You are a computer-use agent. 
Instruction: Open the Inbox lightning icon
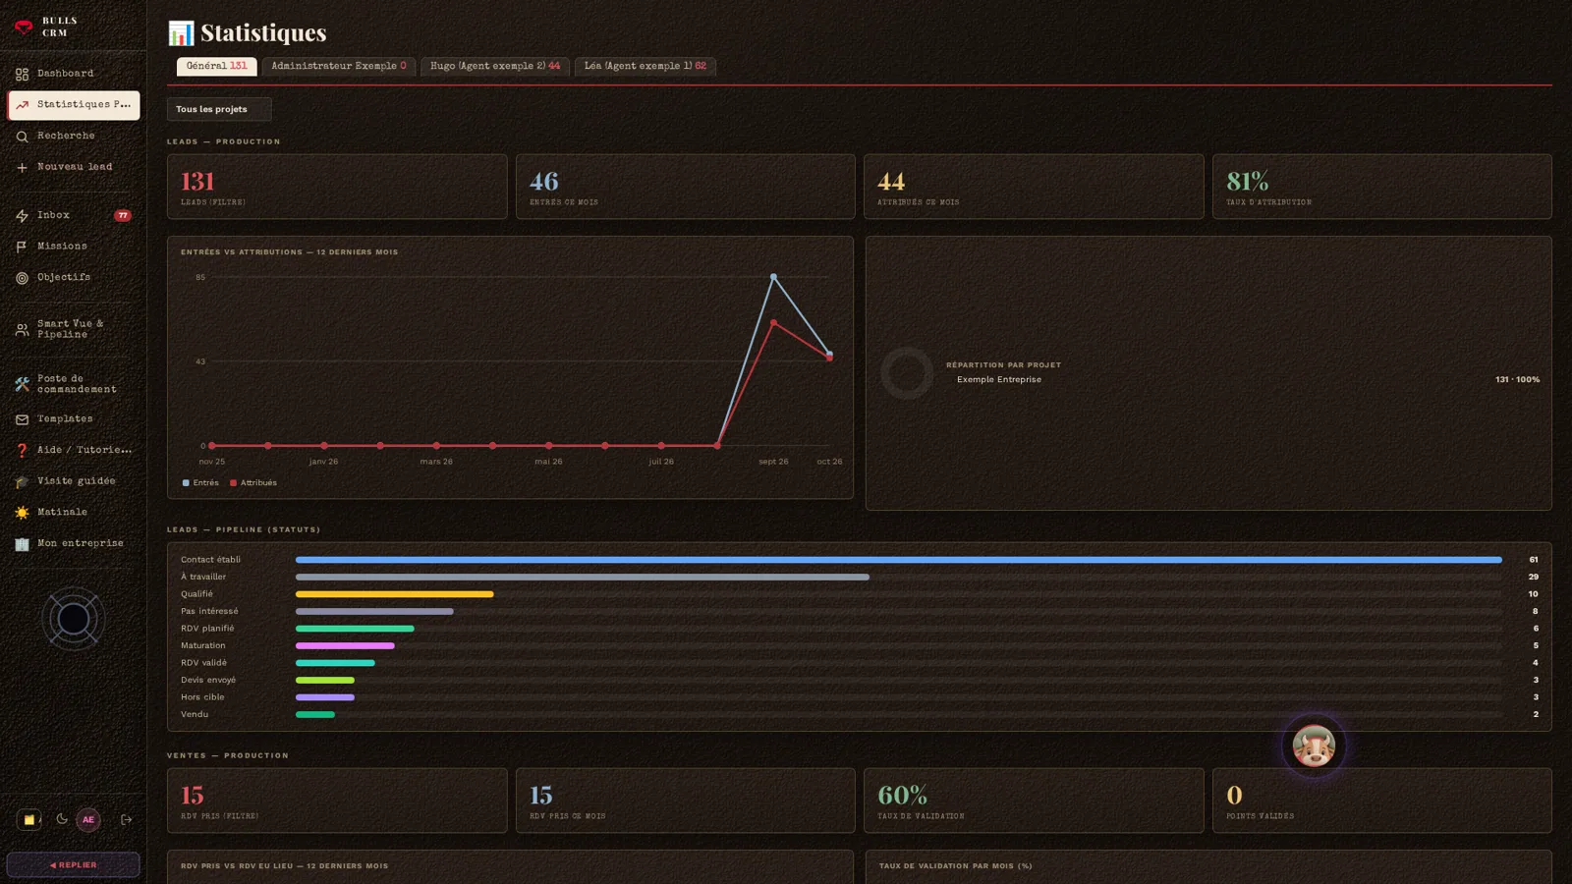coord(22,215)
